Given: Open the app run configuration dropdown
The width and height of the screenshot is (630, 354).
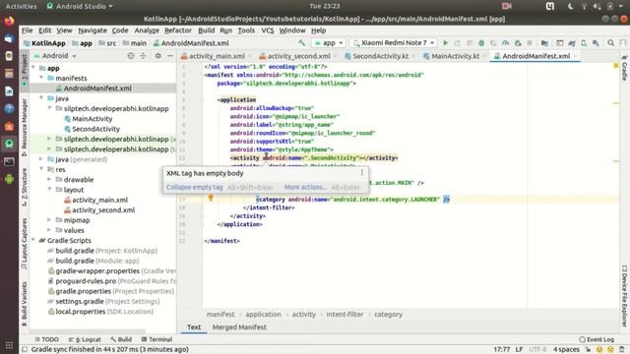Looking at the screenshot, I should click(x=328, y=43).
